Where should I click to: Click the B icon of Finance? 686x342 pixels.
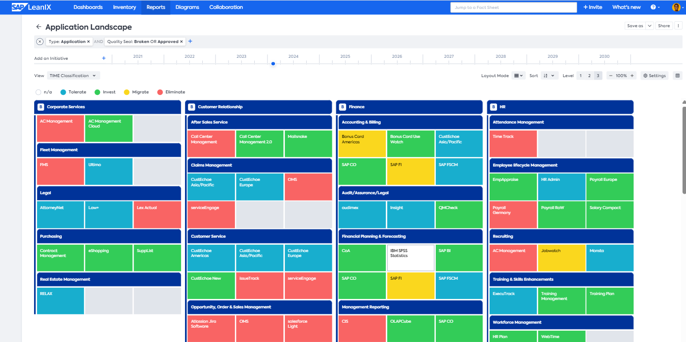tap(343, 107)
